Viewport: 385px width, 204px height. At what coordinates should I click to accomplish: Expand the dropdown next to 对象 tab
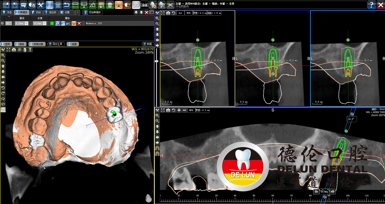pyautogui.click(x=78, y=12)
